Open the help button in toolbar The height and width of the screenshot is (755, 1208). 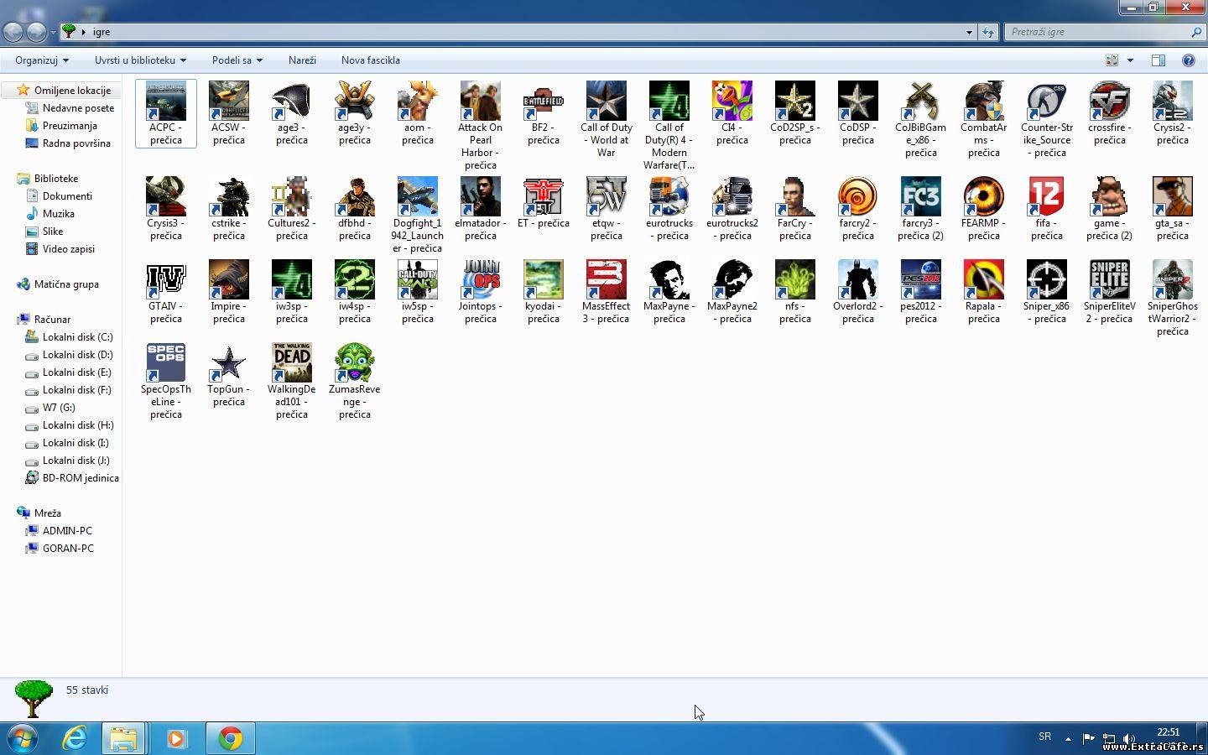(1188, 60)
